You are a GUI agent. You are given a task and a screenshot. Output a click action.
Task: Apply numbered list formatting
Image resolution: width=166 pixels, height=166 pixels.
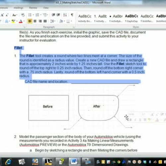click(37, 15)
